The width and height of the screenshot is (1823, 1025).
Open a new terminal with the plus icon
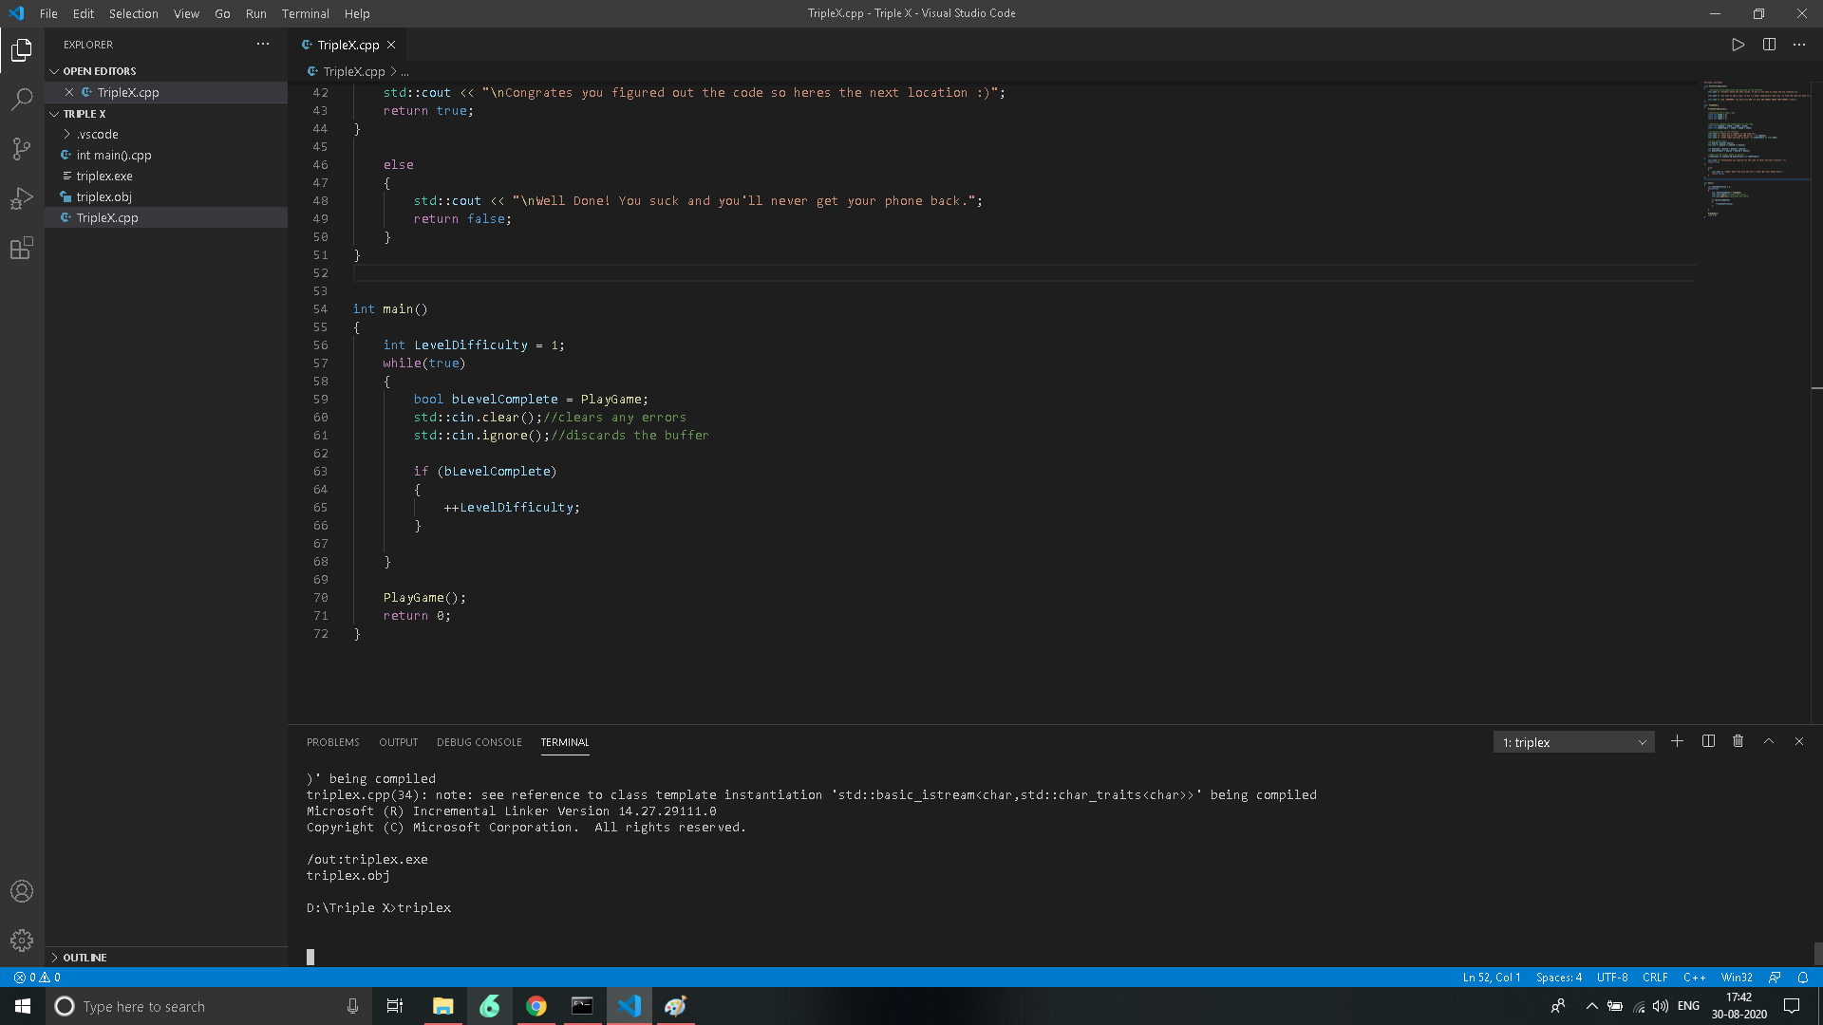1678,741
